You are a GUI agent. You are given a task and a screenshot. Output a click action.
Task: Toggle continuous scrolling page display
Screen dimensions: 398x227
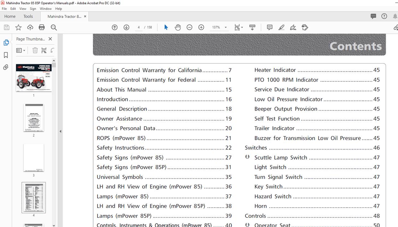[x=253, y=27]
